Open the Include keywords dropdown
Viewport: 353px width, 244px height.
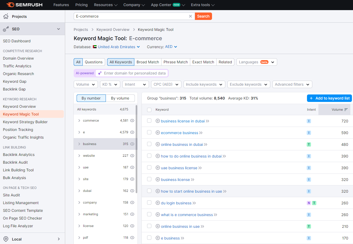pos(204,84)
